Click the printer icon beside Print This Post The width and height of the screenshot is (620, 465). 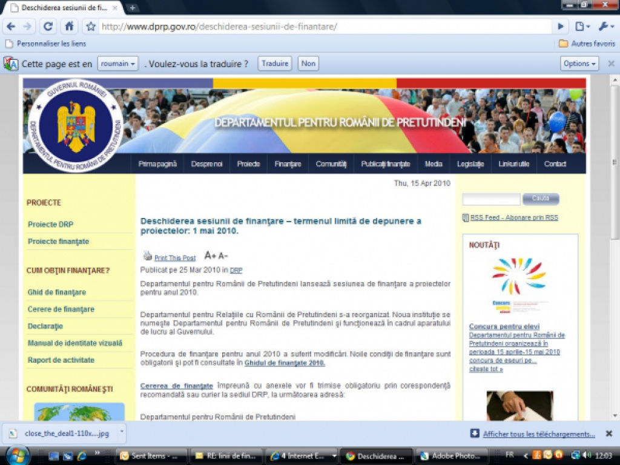click(x=147, y=256)
